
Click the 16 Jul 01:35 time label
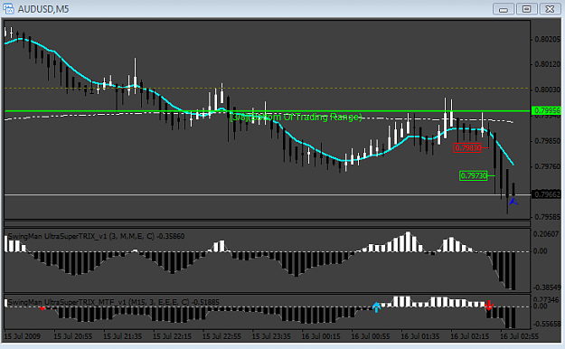click(420, 336)
